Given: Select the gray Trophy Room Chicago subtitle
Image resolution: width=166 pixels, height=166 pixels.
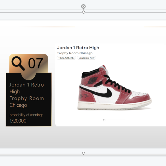Looking at the screenshot, I should point(75,53).
